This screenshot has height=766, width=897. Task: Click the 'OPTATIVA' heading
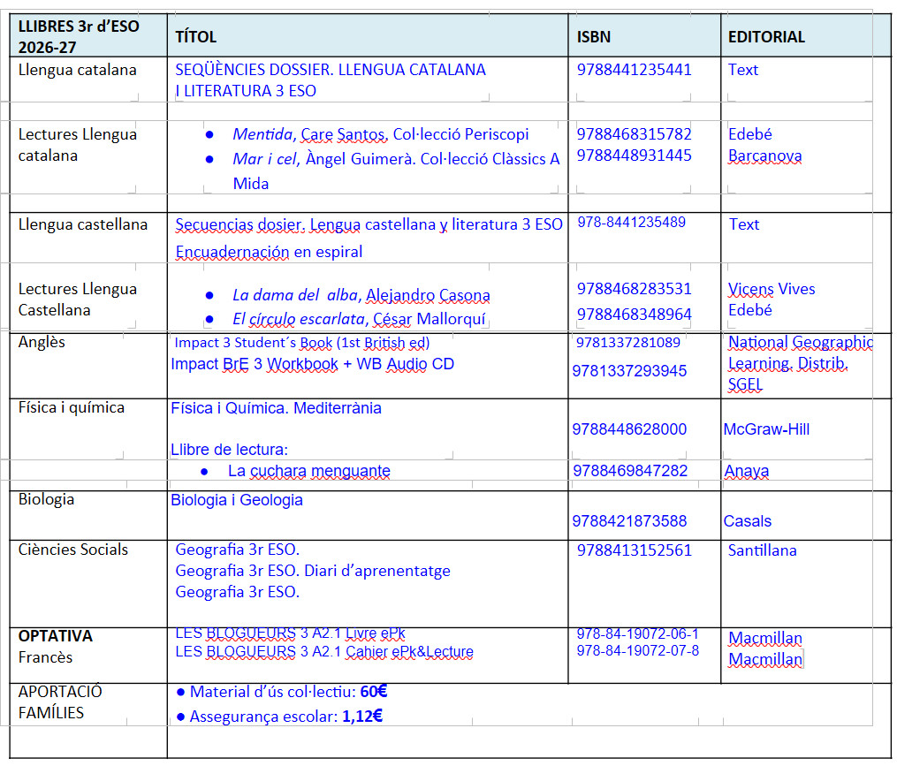[55, 636]
